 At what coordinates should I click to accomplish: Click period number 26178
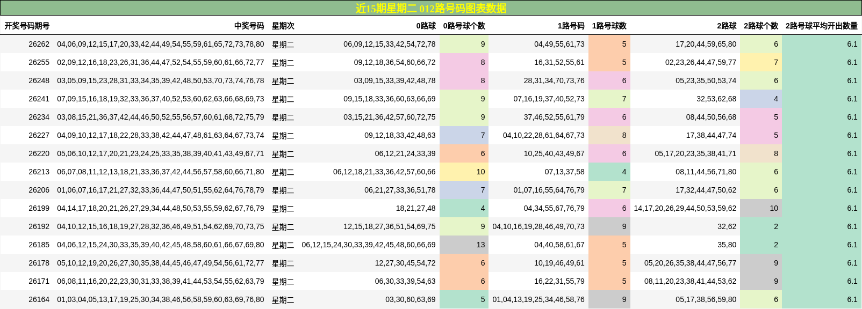point(39,263)
